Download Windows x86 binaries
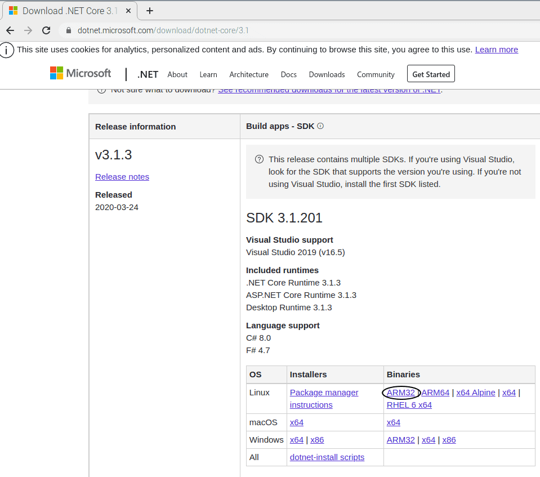Screen dimensions: 540x477 [x=449, y=440]
